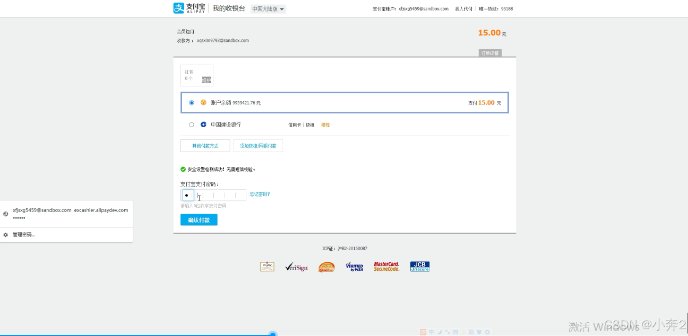Click the IME skin shirt icon

click(479, 332)
